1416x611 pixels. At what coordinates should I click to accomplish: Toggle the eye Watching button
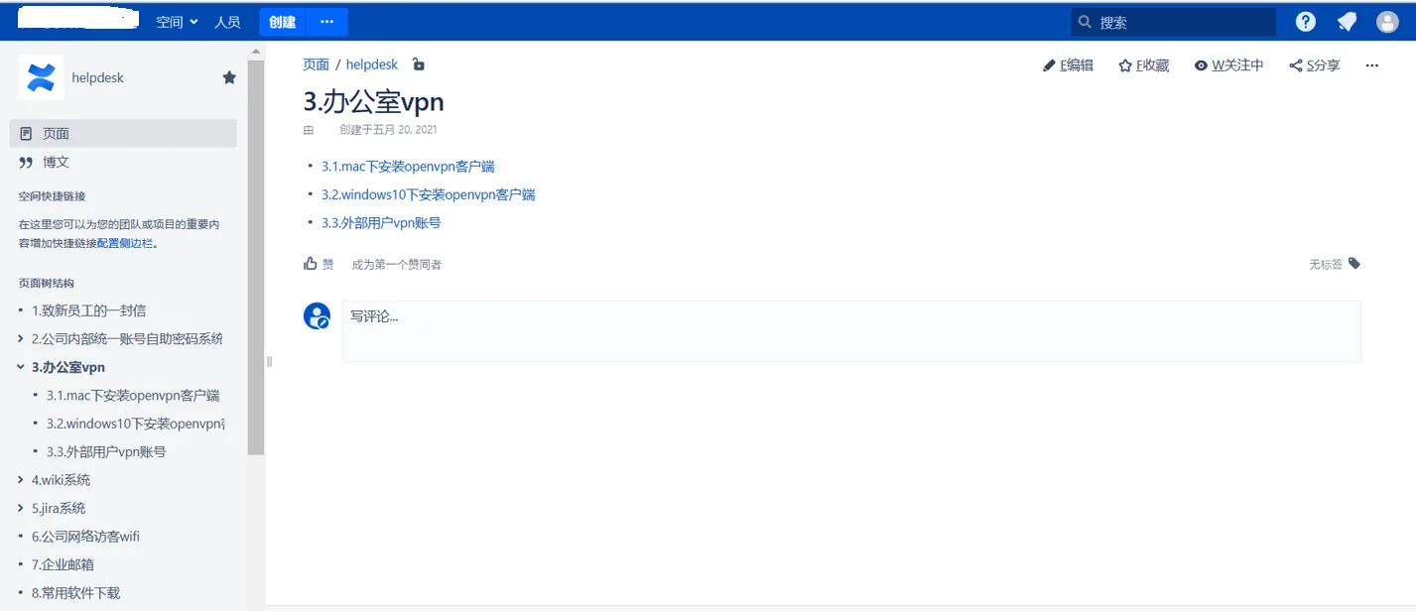(x=1228, y=65)
